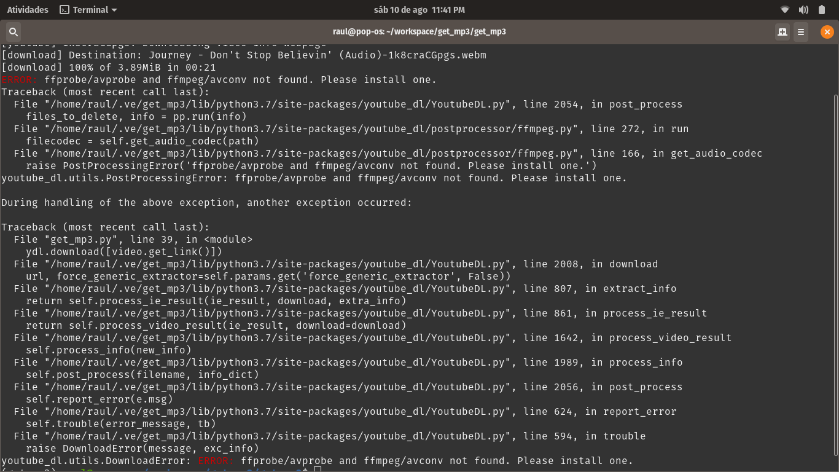Click the volume speaker icon

point(803,10)
